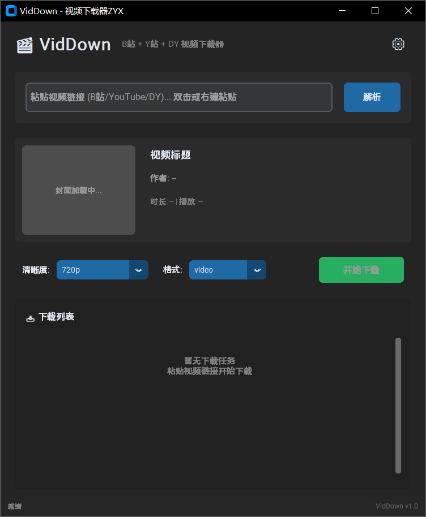Click the 格式 label
Image resolution: width=426 pixels, height=517 pixels.
point(172,270)
